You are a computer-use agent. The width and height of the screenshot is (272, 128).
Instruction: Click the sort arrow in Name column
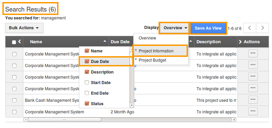tap(105, 41)
